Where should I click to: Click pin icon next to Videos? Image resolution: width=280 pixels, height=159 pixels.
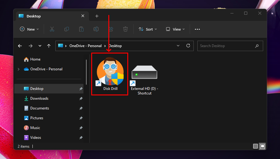pos(81,138)
